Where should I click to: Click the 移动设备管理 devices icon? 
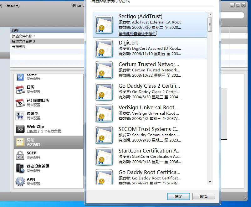click(20, 168)
